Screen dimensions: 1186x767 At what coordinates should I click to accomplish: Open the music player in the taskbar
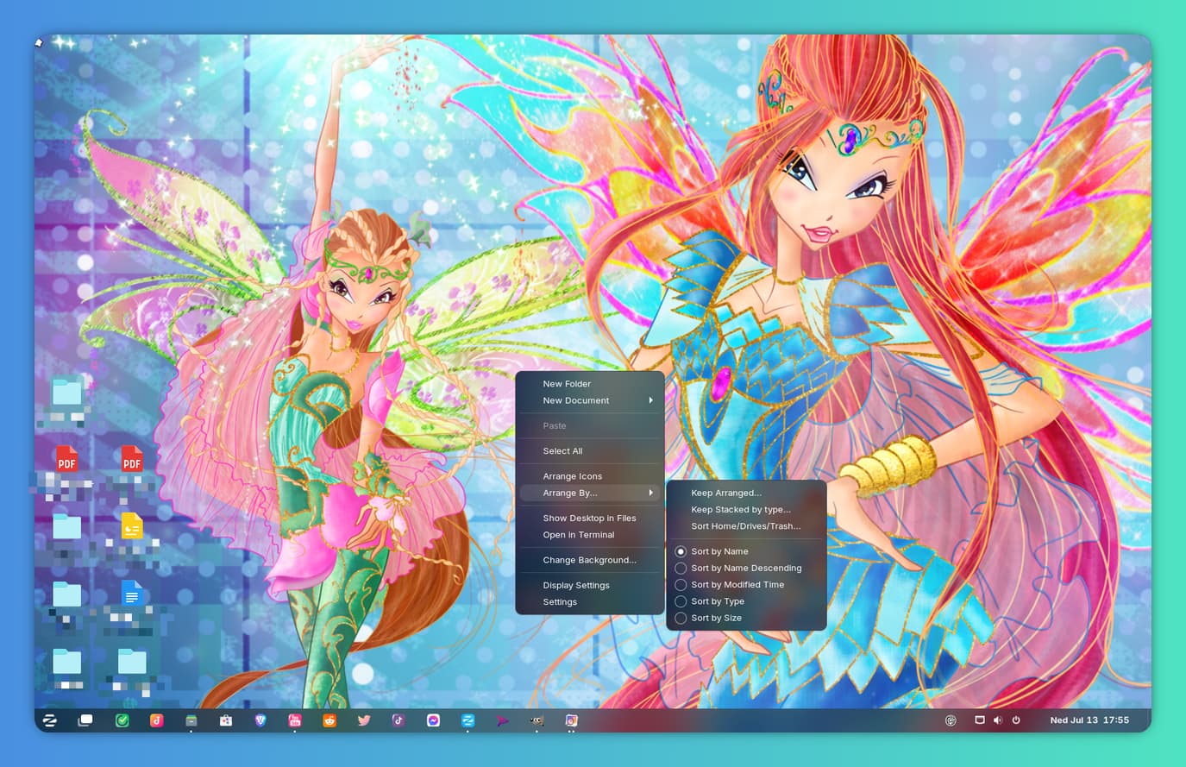[x=157, y=720]
